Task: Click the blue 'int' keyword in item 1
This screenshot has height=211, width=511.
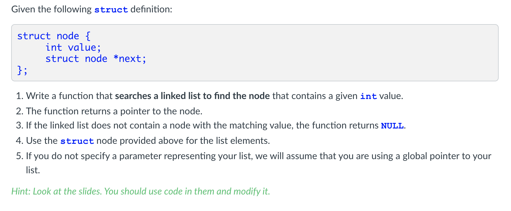Action: (x=369, y=96)
